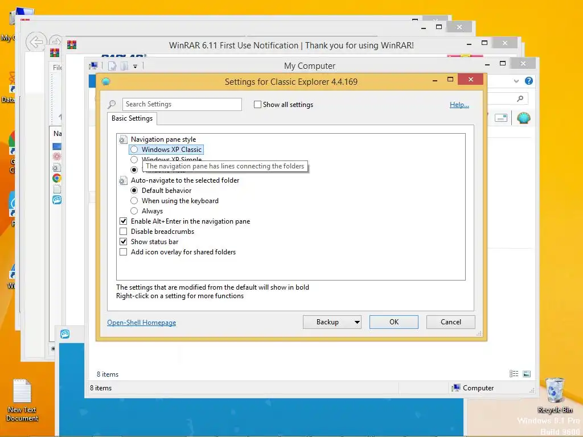The width and height of the screenshot is (583, 437).
Task: Click the Cancel button
Action: pyautogui.click(x=451, y=322)
